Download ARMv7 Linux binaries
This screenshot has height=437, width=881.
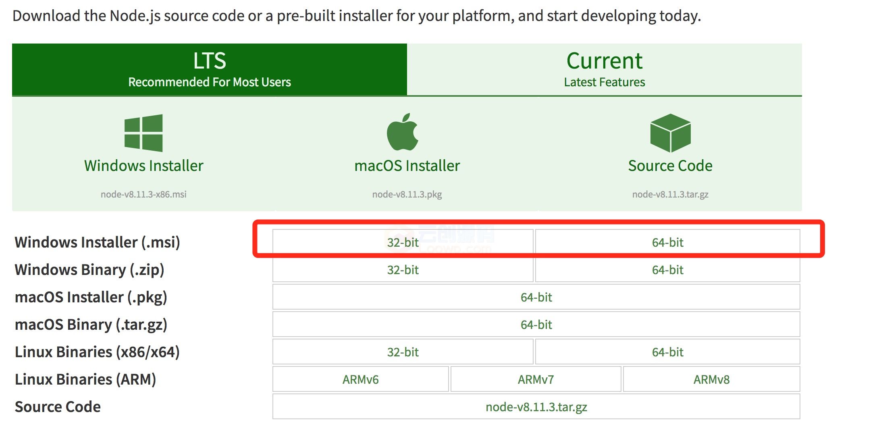[536, 379]
